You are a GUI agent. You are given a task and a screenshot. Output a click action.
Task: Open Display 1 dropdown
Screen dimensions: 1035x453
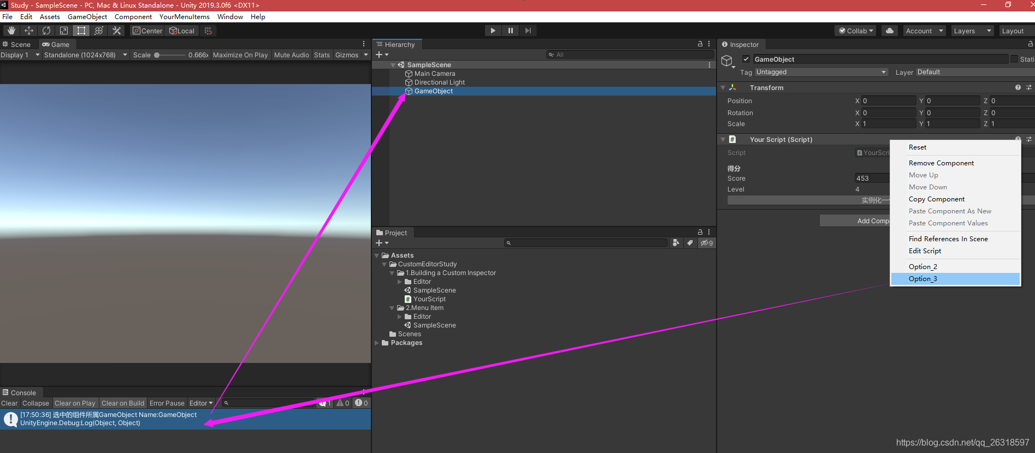(x=20, y=55)
